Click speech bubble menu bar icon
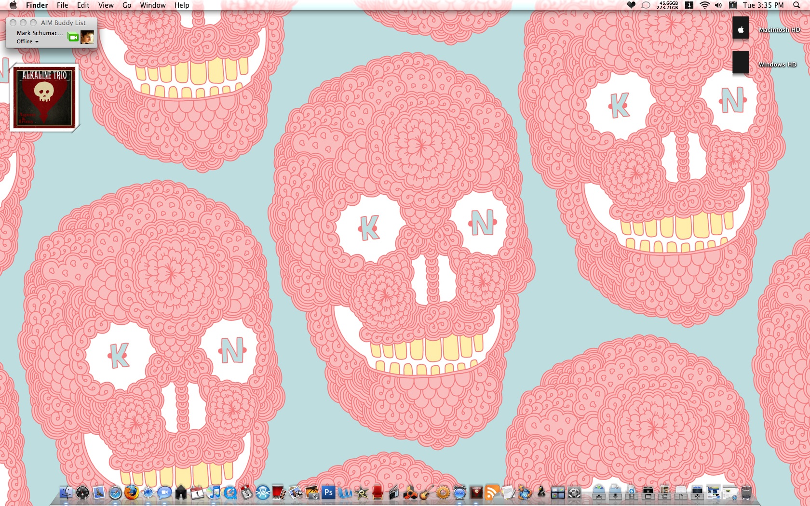The image size is (810, 506). (646, 5)
